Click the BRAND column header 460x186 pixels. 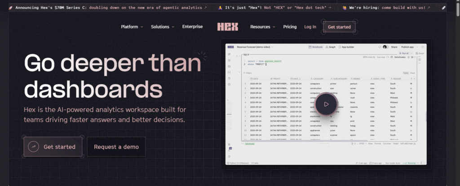pos(359,79)
